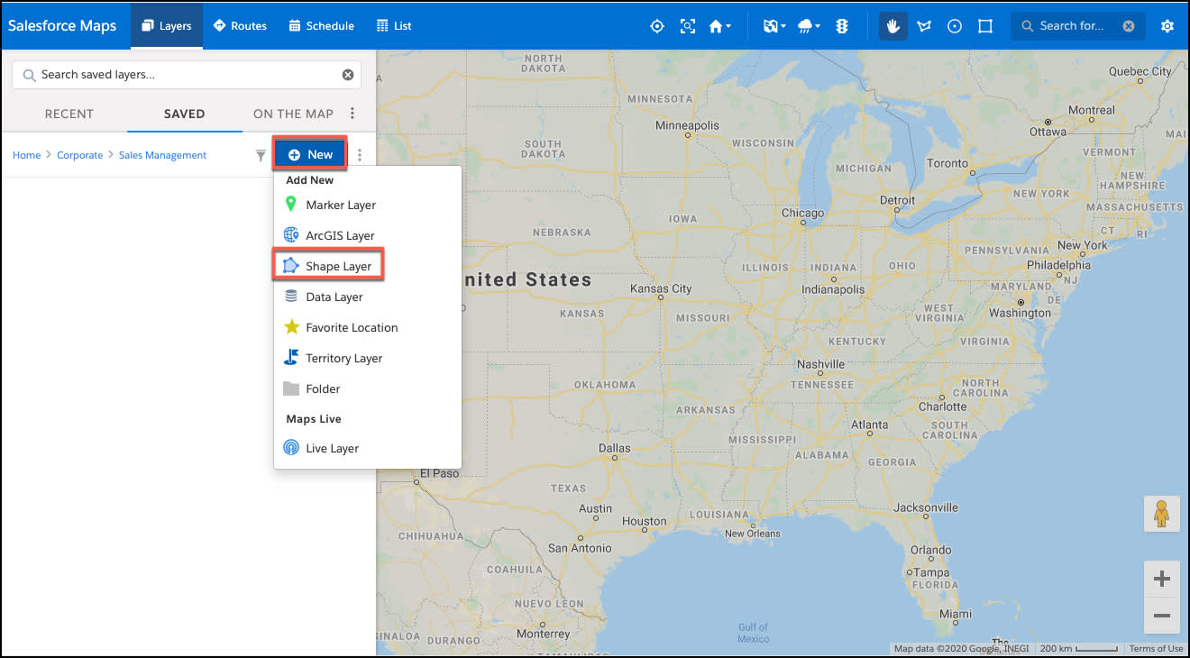The height and width of the screenshot is (658, 1190).
Task: Click the Dallas label on the map
Action: click(x=615, y=448)
